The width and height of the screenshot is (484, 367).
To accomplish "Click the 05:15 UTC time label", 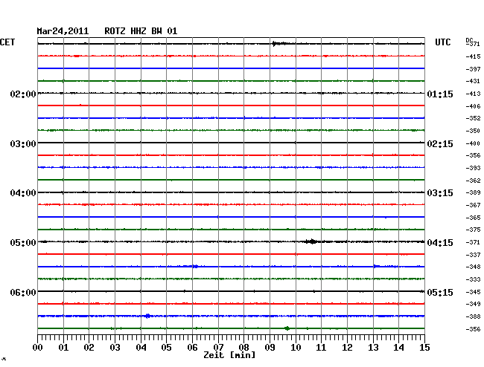I will 440,292.
